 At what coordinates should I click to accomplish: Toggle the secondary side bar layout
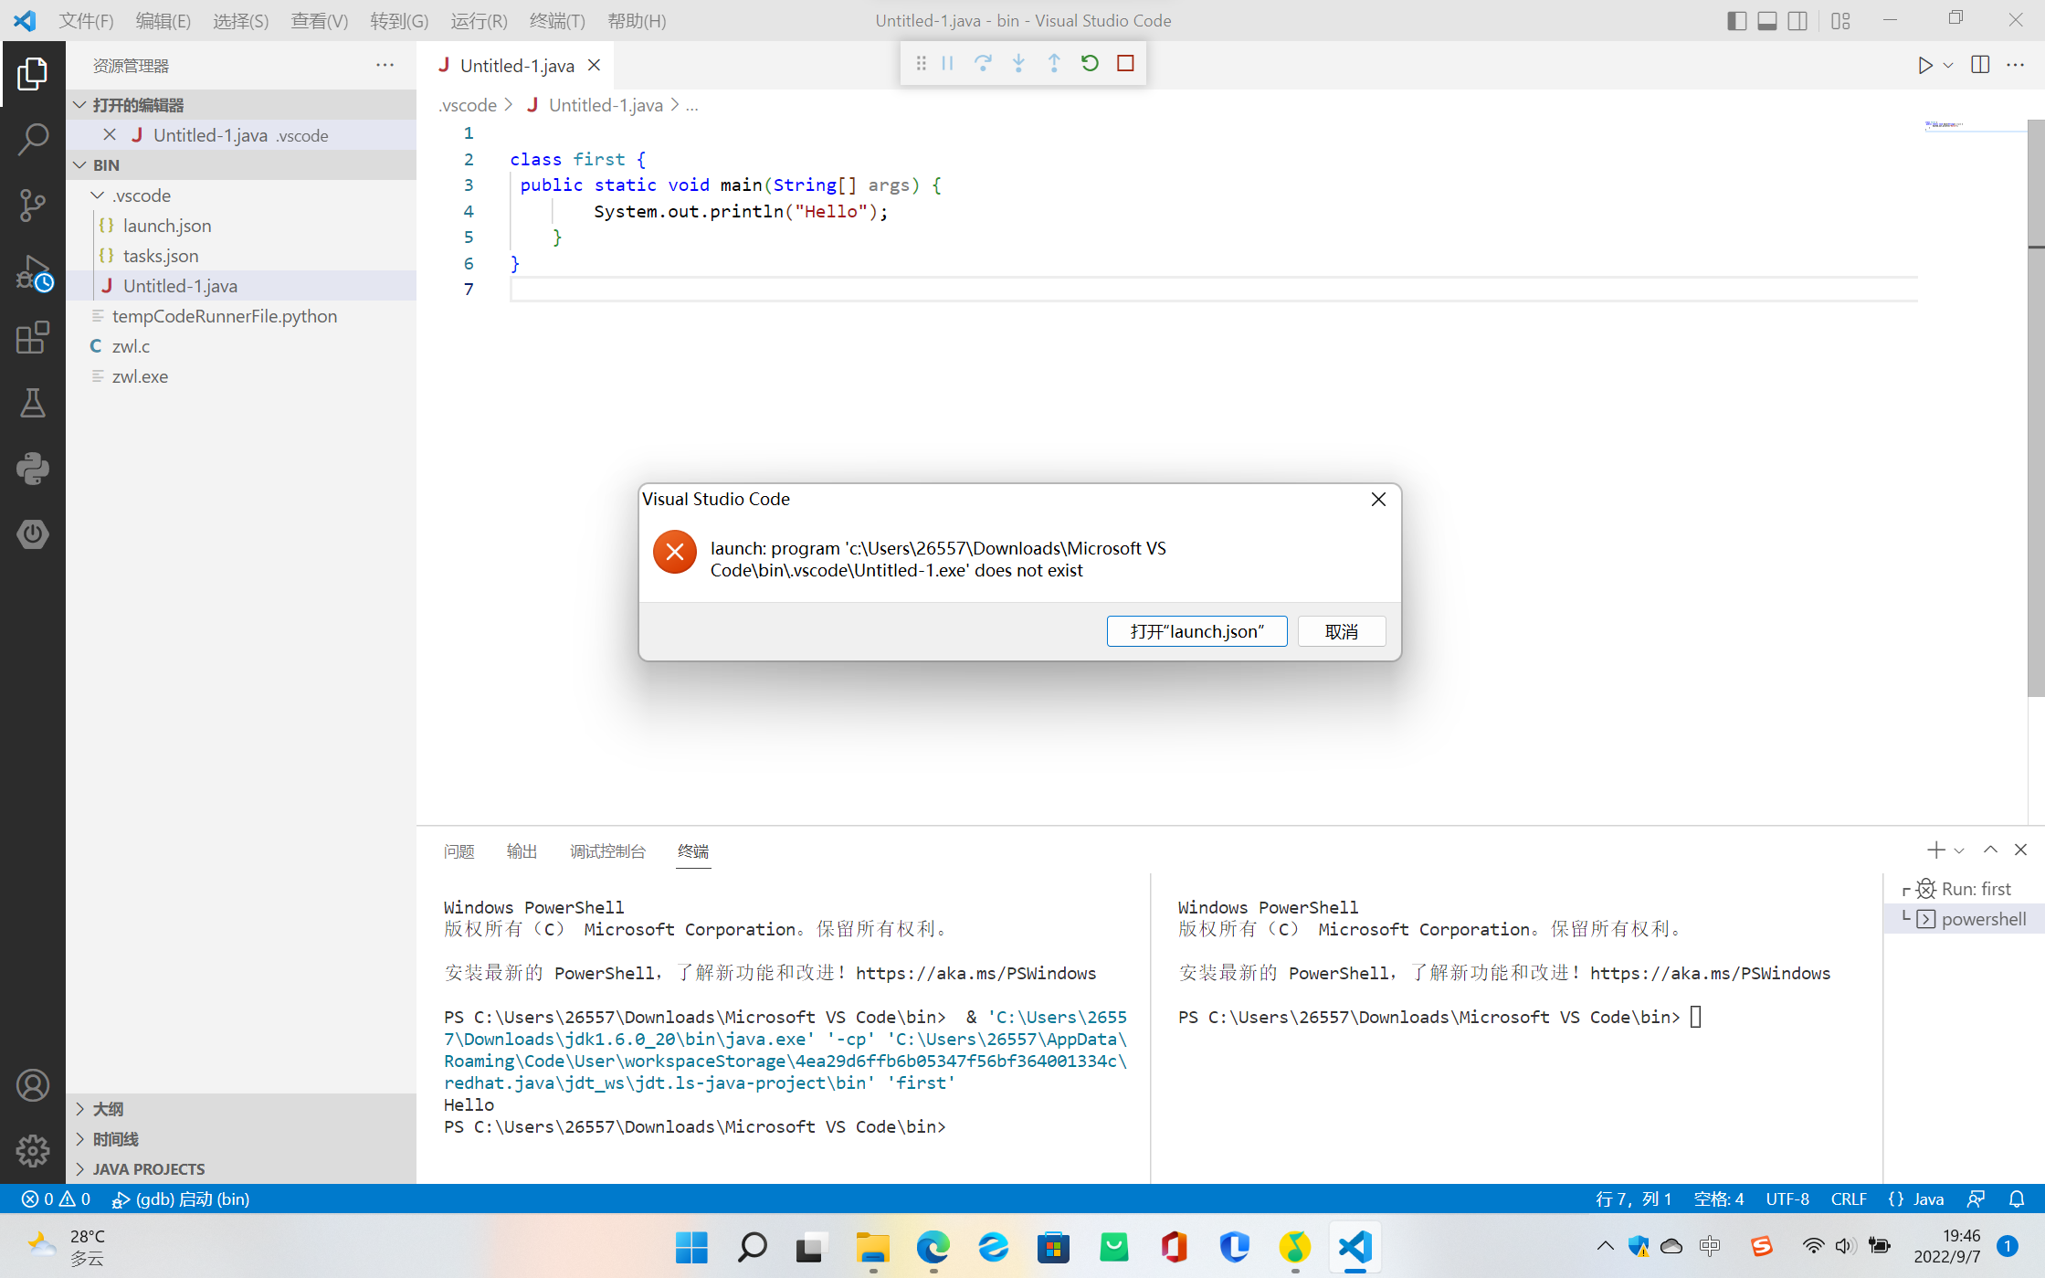1797,20
